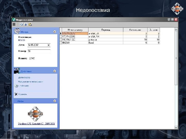Click the scroll down arrow of the table

176,127
